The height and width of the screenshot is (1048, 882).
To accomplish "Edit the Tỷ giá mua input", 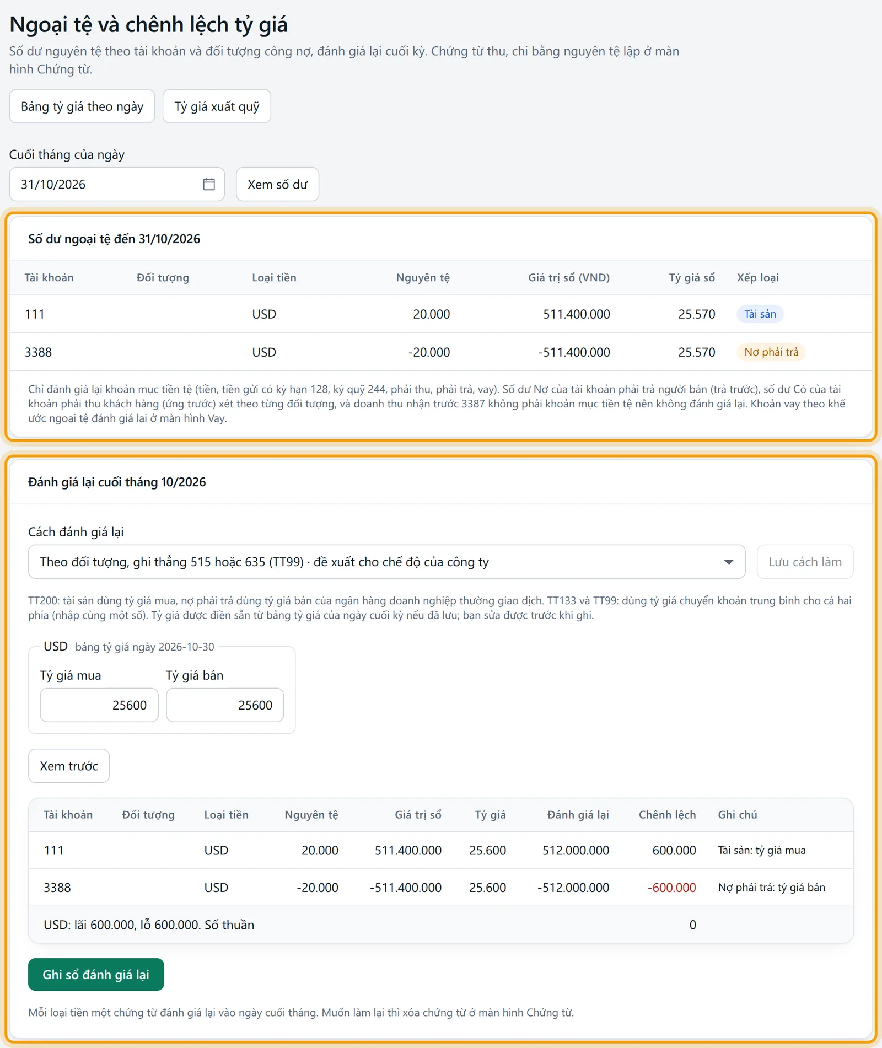I will coord(99,705).
